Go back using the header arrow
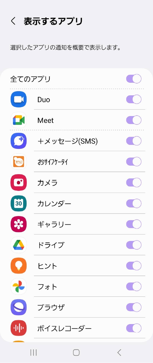The height and width of the screenshot is (363, 153). 13,21
